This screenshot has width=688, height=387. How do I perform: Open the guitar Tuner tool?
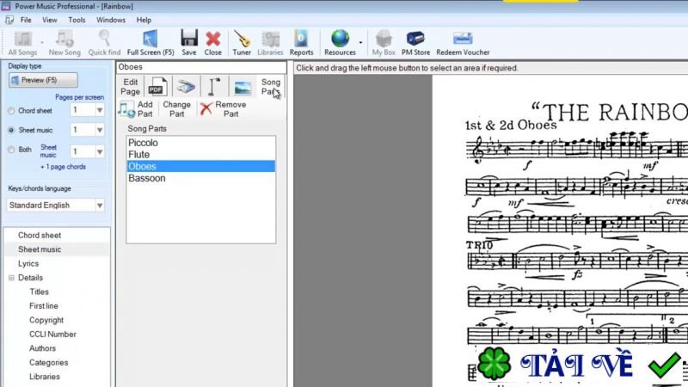242,44
